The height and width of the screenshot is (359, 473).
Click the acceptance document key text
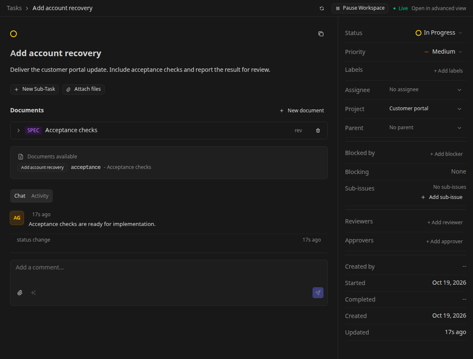coord(86,167)
